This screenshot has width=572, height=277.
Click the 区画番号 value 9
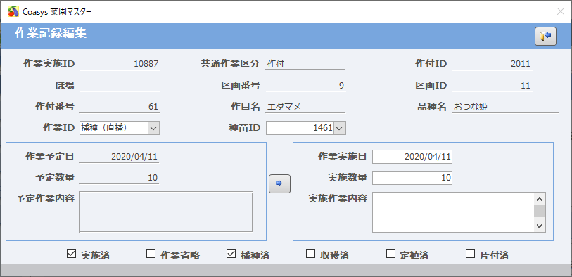tap(305, 86)
